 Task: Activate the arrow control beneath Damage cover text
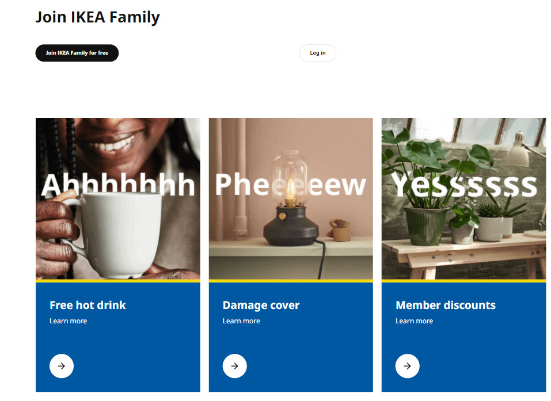click(234, 366)
